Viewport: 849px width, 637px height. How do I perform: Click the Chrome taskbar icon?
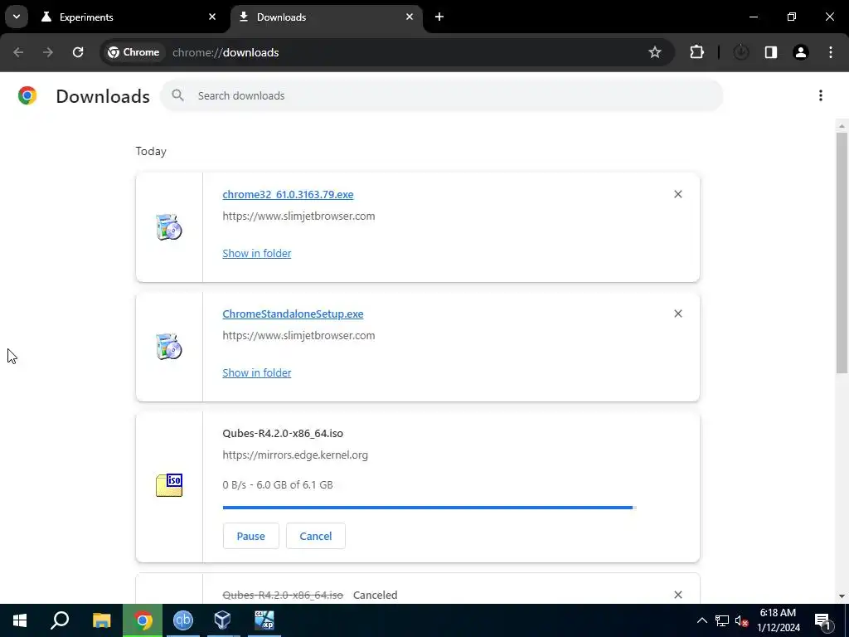[143, 620]
